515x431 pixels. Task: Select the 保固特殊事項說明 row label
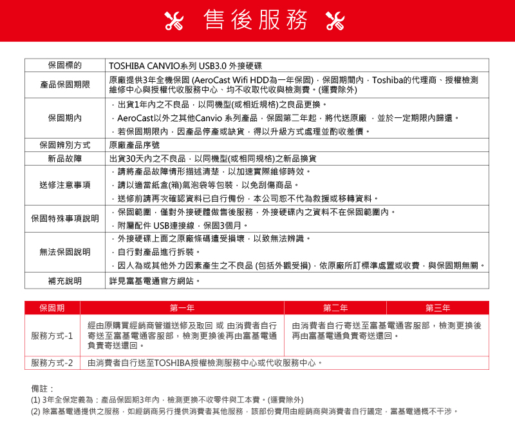click(65, 218)
